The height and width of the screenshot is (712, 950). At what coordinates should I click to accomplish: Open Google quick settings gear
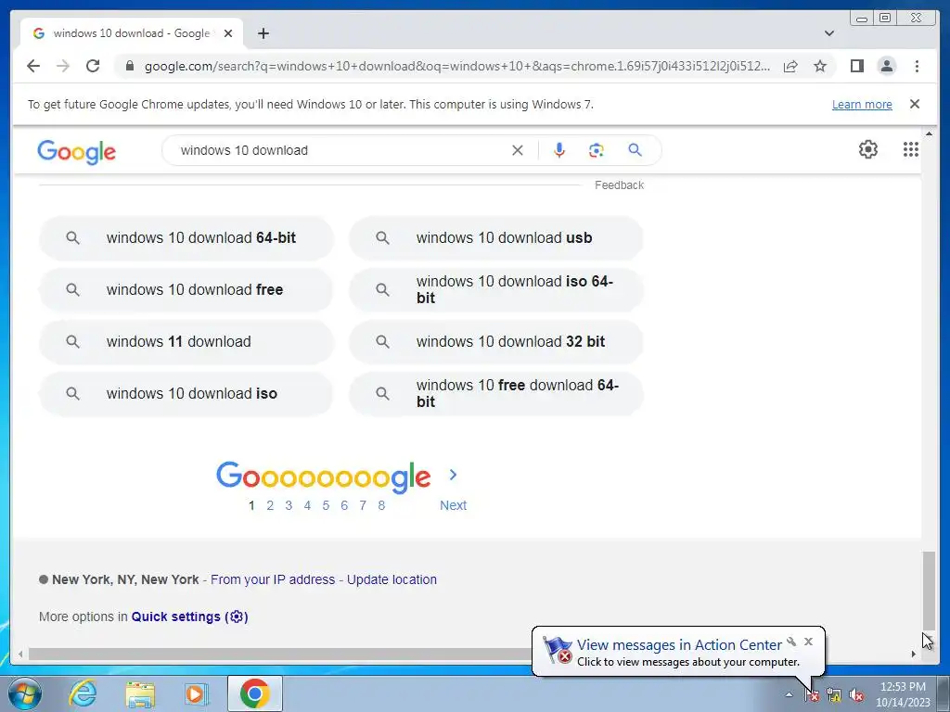[x=868, y=149]
